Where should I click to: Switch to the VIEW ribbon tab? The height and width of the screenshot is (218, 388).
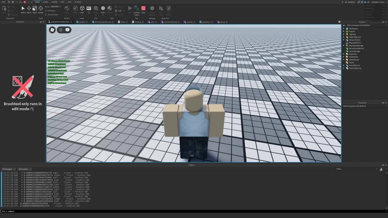(x=69, y=2)
